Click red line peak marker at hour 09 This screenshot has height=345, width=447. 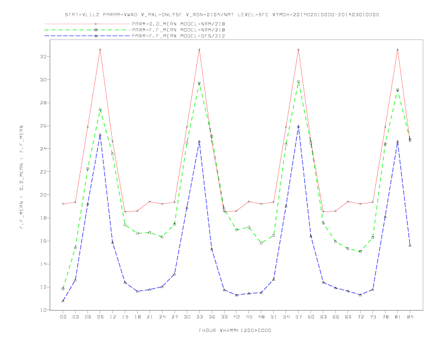click(x=100, y=50)
